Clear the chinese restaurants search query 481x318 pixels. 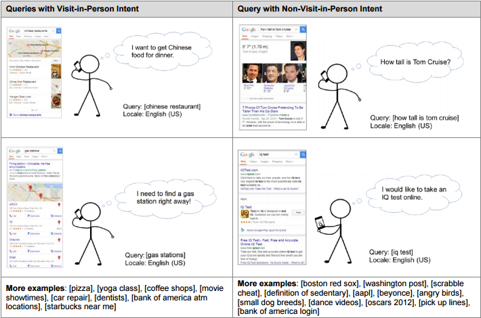point(54,31)
